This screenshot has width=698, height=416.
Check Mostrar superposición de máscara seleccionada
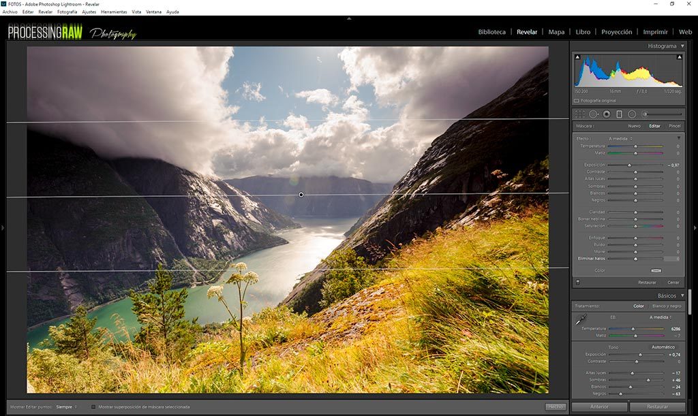click(93, 406)
